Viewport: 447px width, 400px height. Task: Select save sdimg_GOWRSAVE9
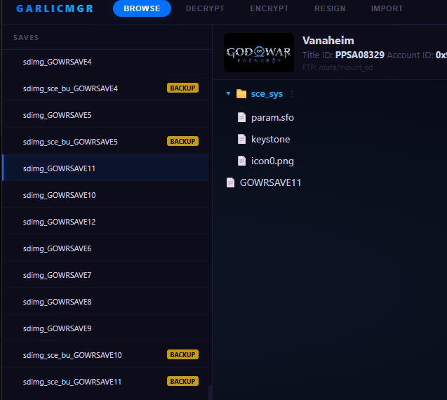pyautogui.click(x=105, y=328)
